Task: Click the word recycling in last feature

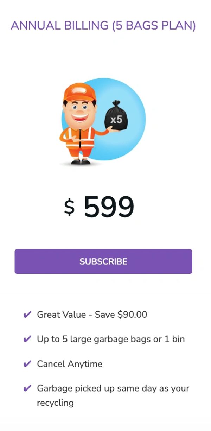Action: tap(55, 403)
